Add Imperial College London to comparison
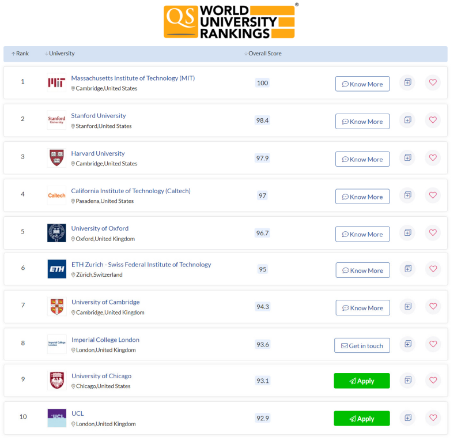461x448 pixels. coord(407,344)
